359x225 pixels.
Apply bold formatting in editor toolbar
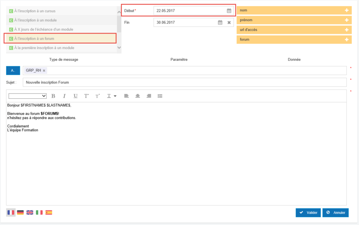[x=54, y=96]
